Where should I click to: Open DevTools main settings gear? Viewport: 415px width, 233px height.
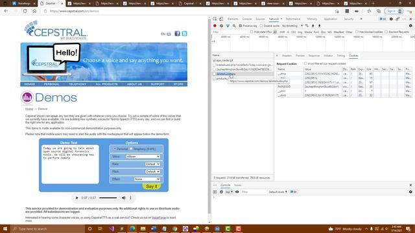click(391, 19)
